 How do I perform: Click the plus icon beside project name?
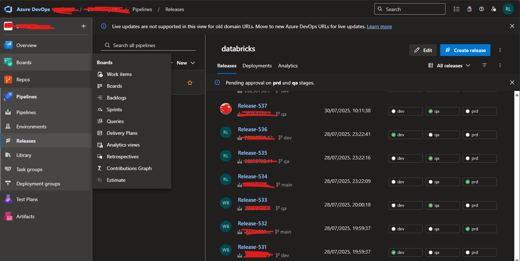[83, 26]
